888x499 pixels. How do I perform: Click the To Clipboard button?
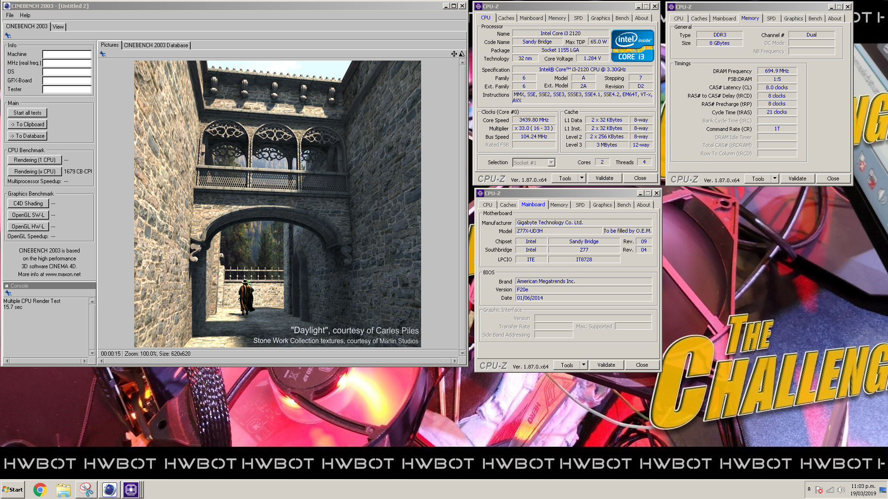(x=27, y=124)
